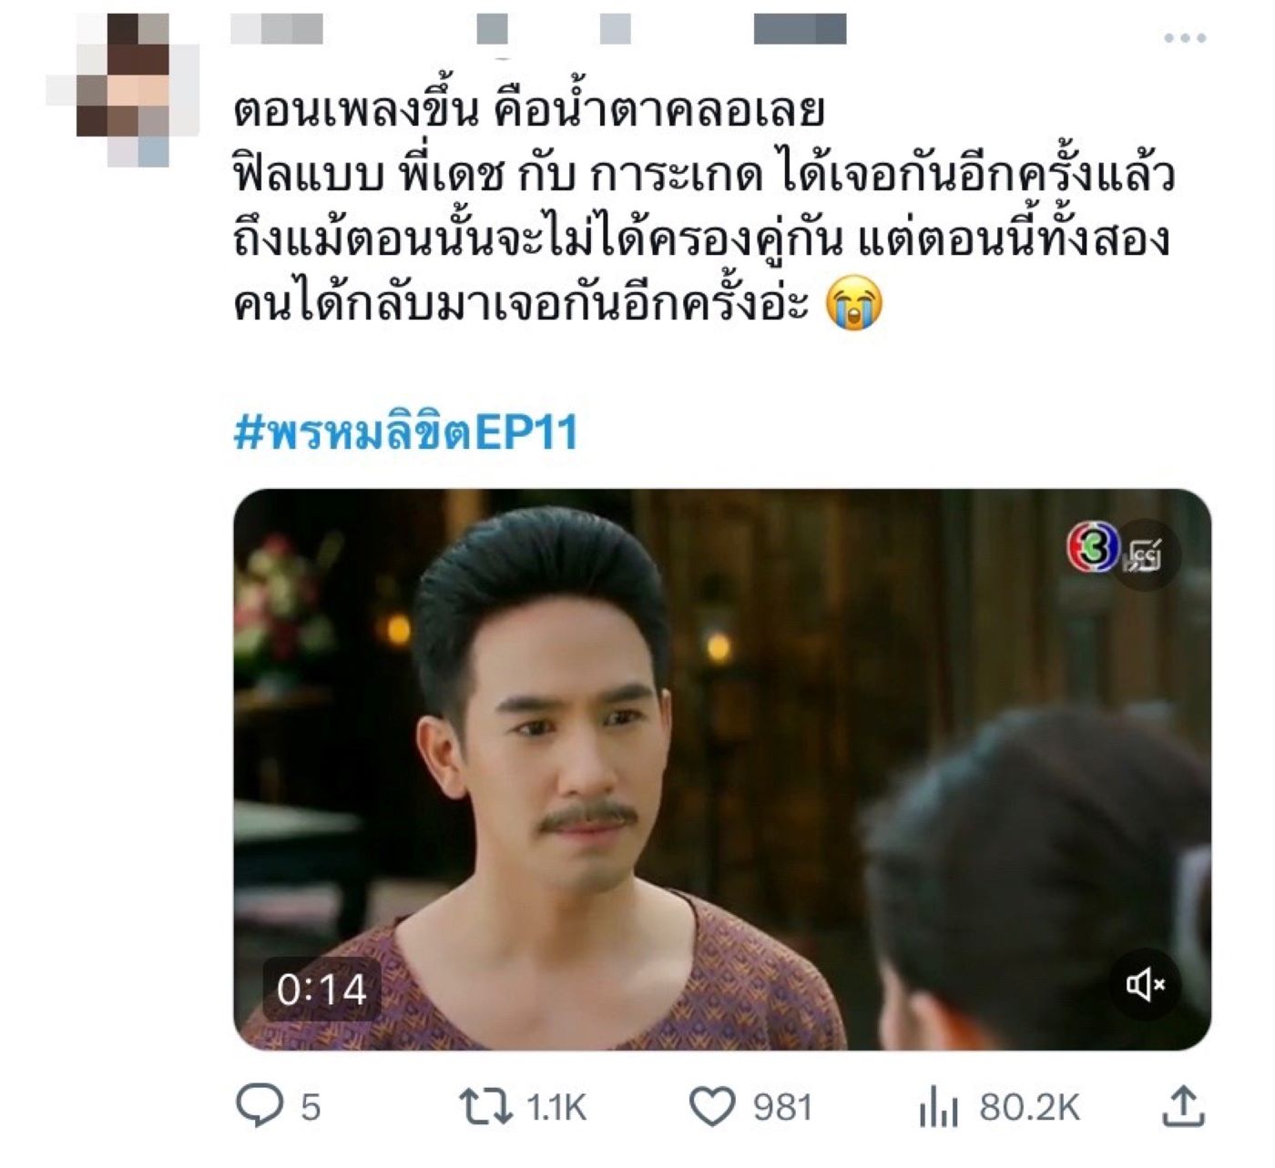1275x1168 pixels.
Task: Open the hashtag #พรหมลิขิตEP11
Action: (406, 432)
